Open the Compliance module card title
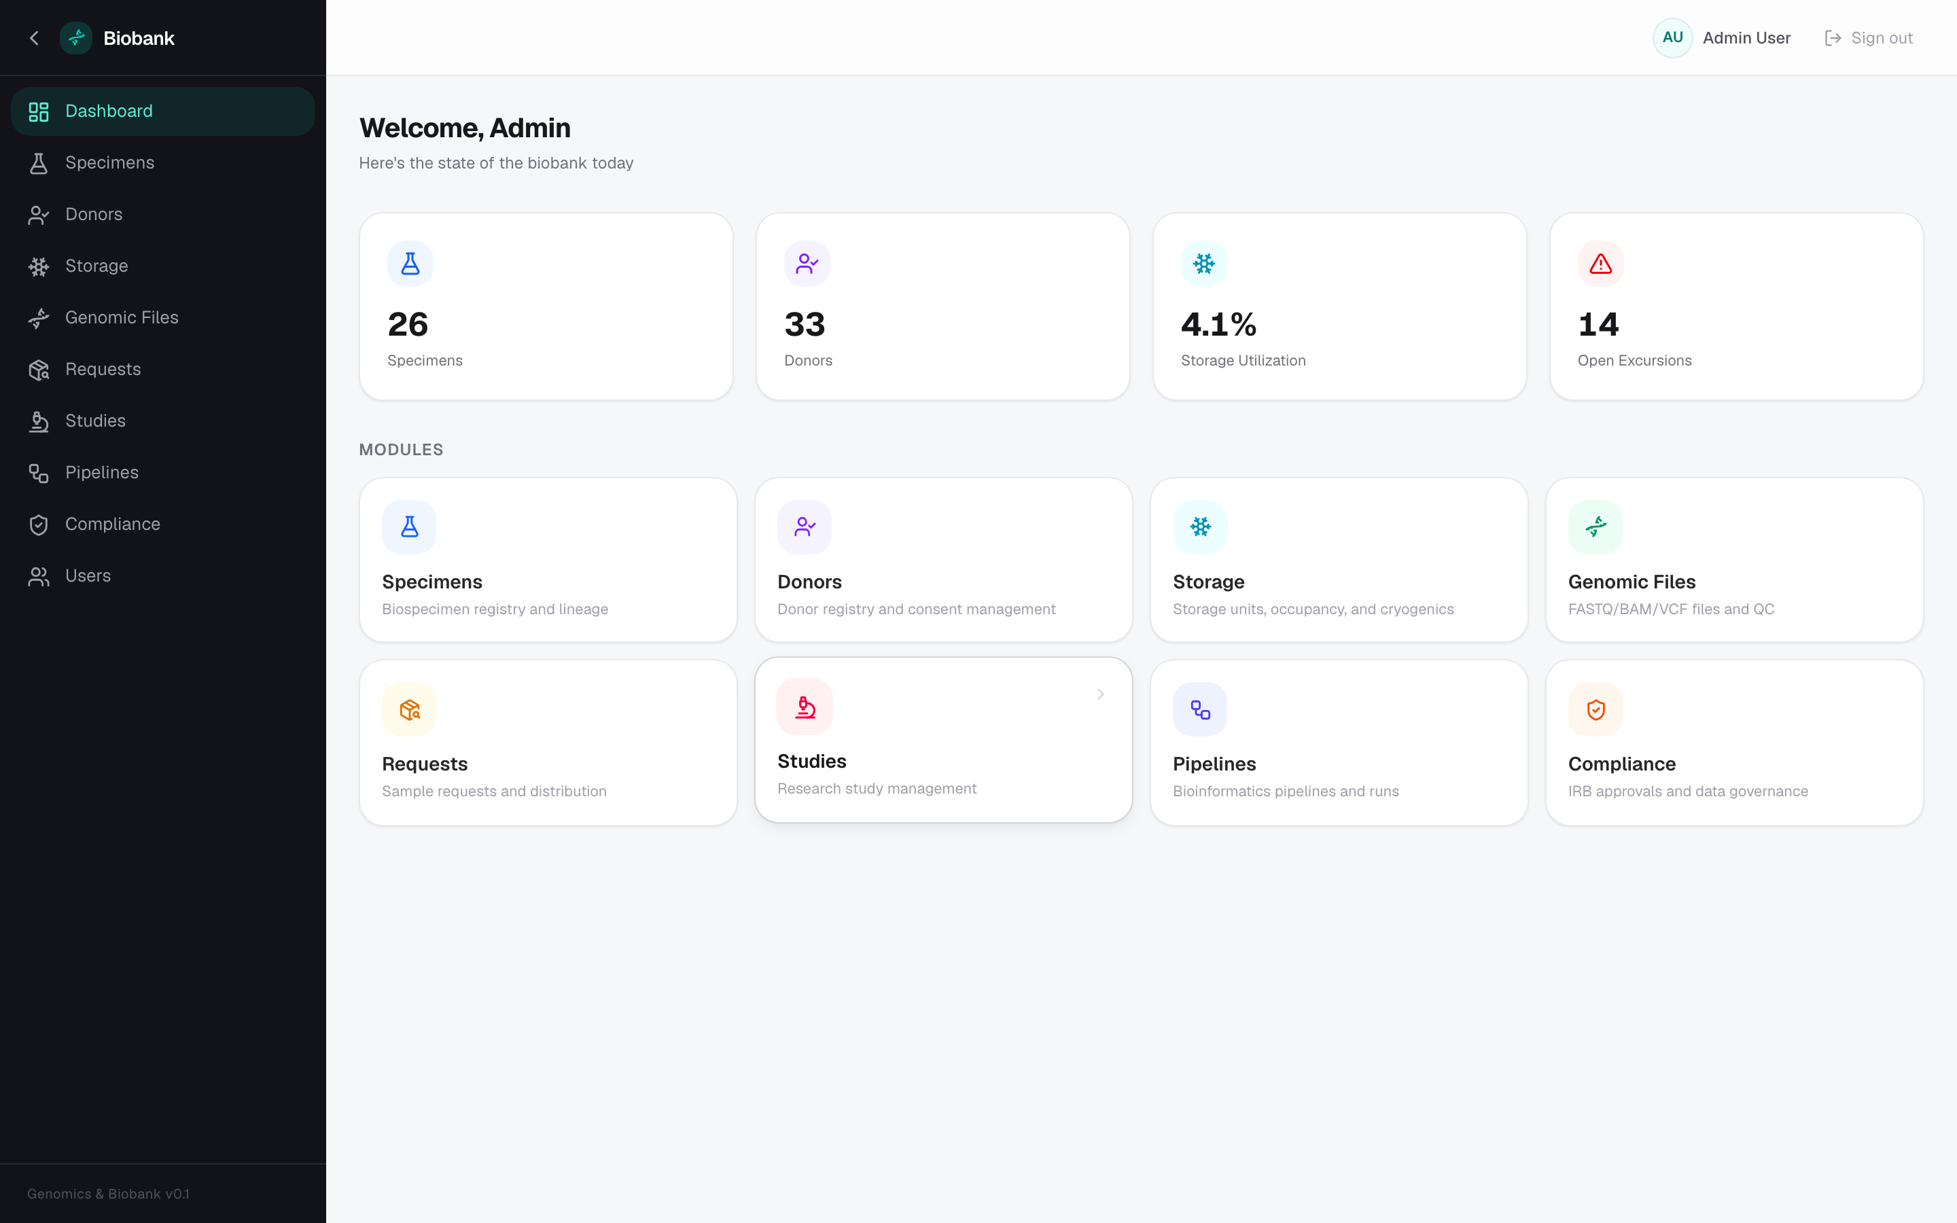 1621,764
